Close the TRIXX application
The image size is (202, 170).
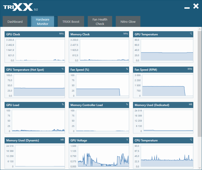coord(196,6)
